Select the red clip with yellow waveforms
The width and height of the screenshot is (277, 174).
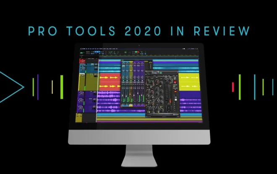point(110,82)
